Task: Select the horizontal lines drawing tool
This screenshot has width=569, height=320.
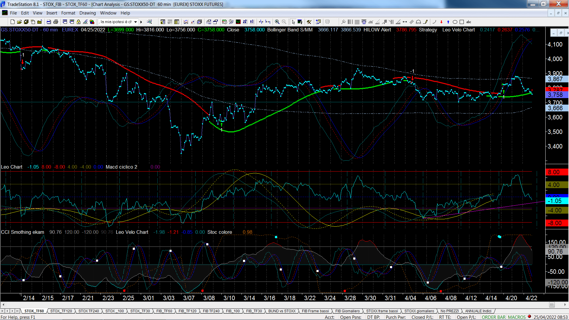Action: click(357, 22)
